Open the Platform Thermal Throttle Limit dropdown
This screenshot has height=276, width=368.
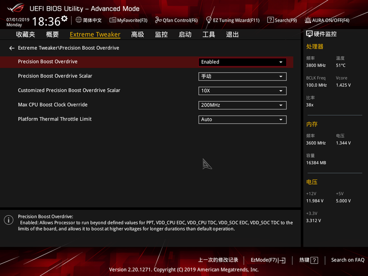tap(242, 119)
